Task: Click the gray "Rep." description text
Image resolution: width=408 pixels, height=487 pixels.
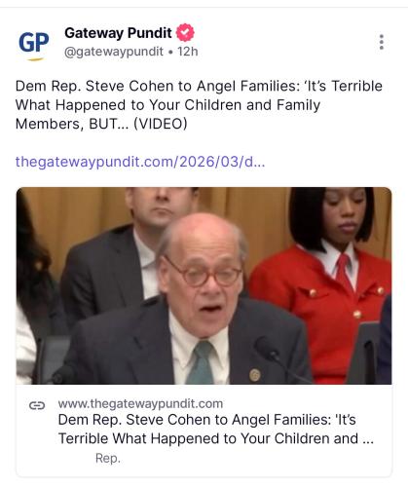Action: pyautogui.click(x=108, y=458)
